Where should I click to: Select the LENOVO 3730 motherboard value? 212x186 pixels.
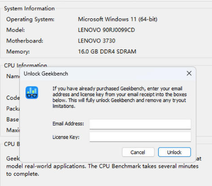(96, 41)
